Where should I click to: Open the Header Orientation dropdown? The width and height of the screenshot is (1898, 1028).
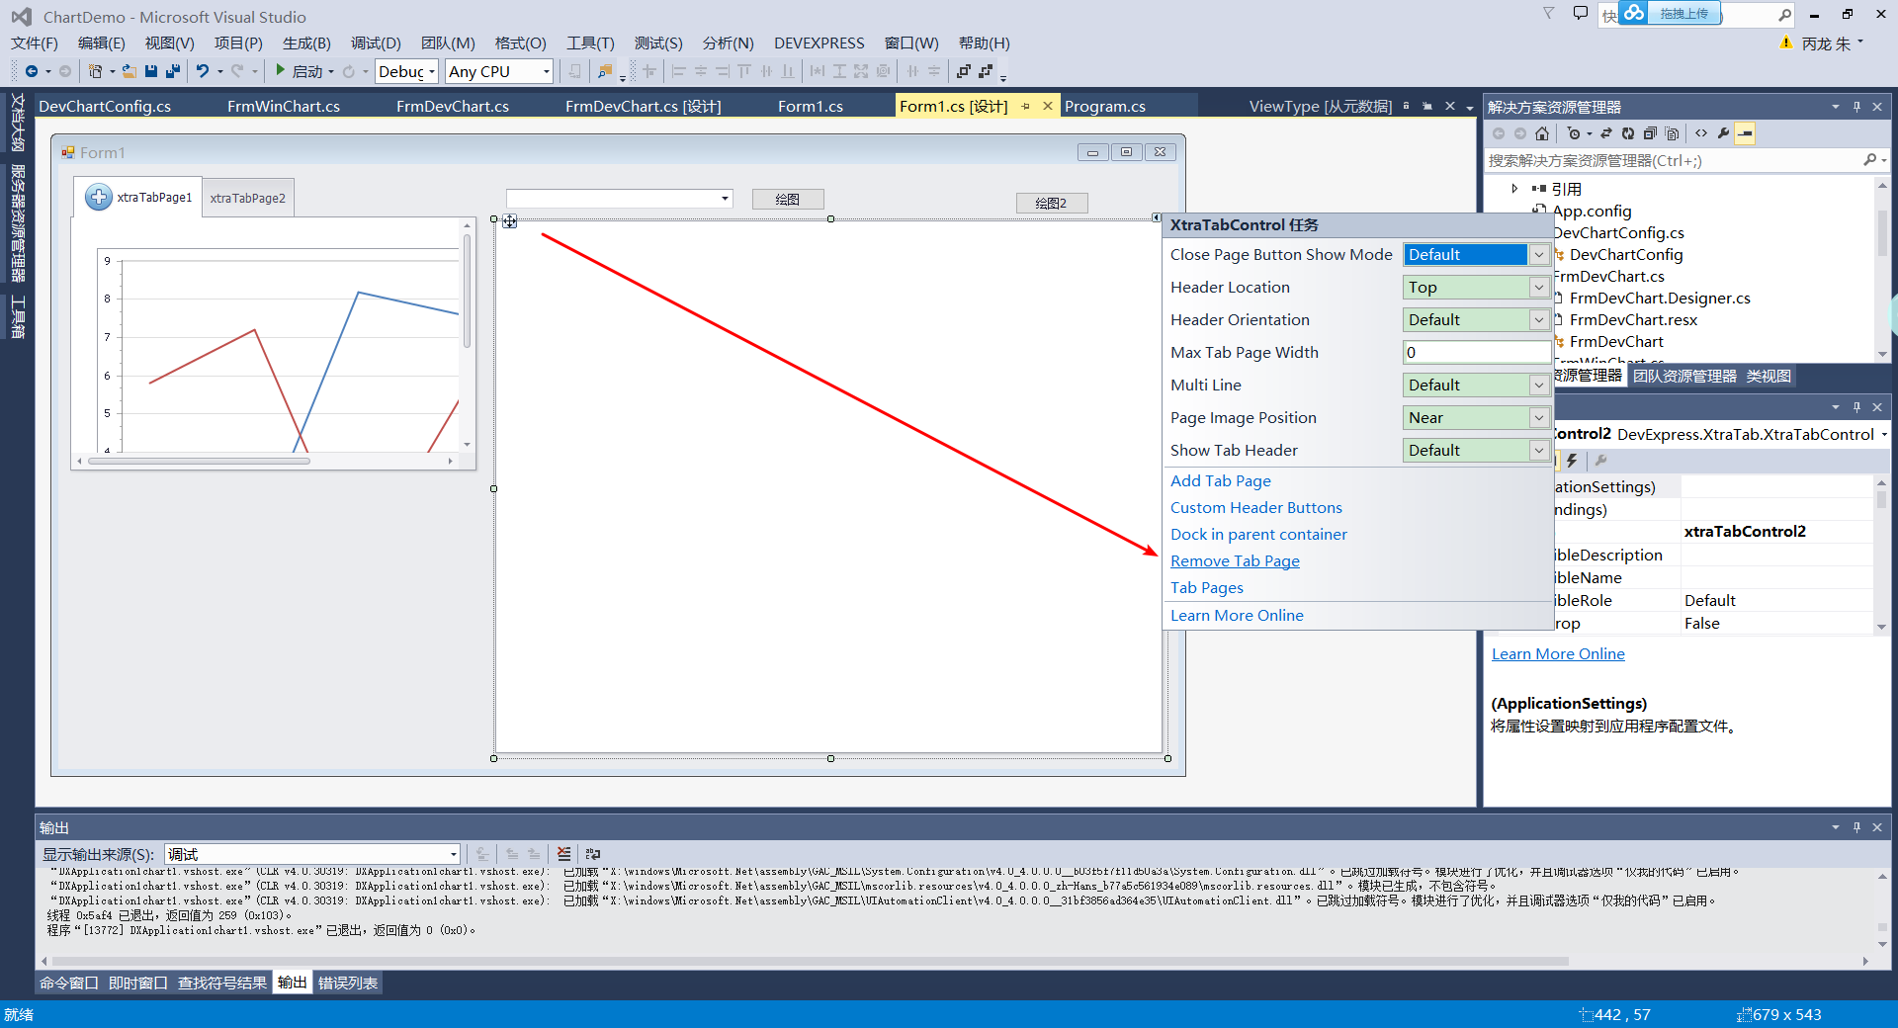(1538, 320)
